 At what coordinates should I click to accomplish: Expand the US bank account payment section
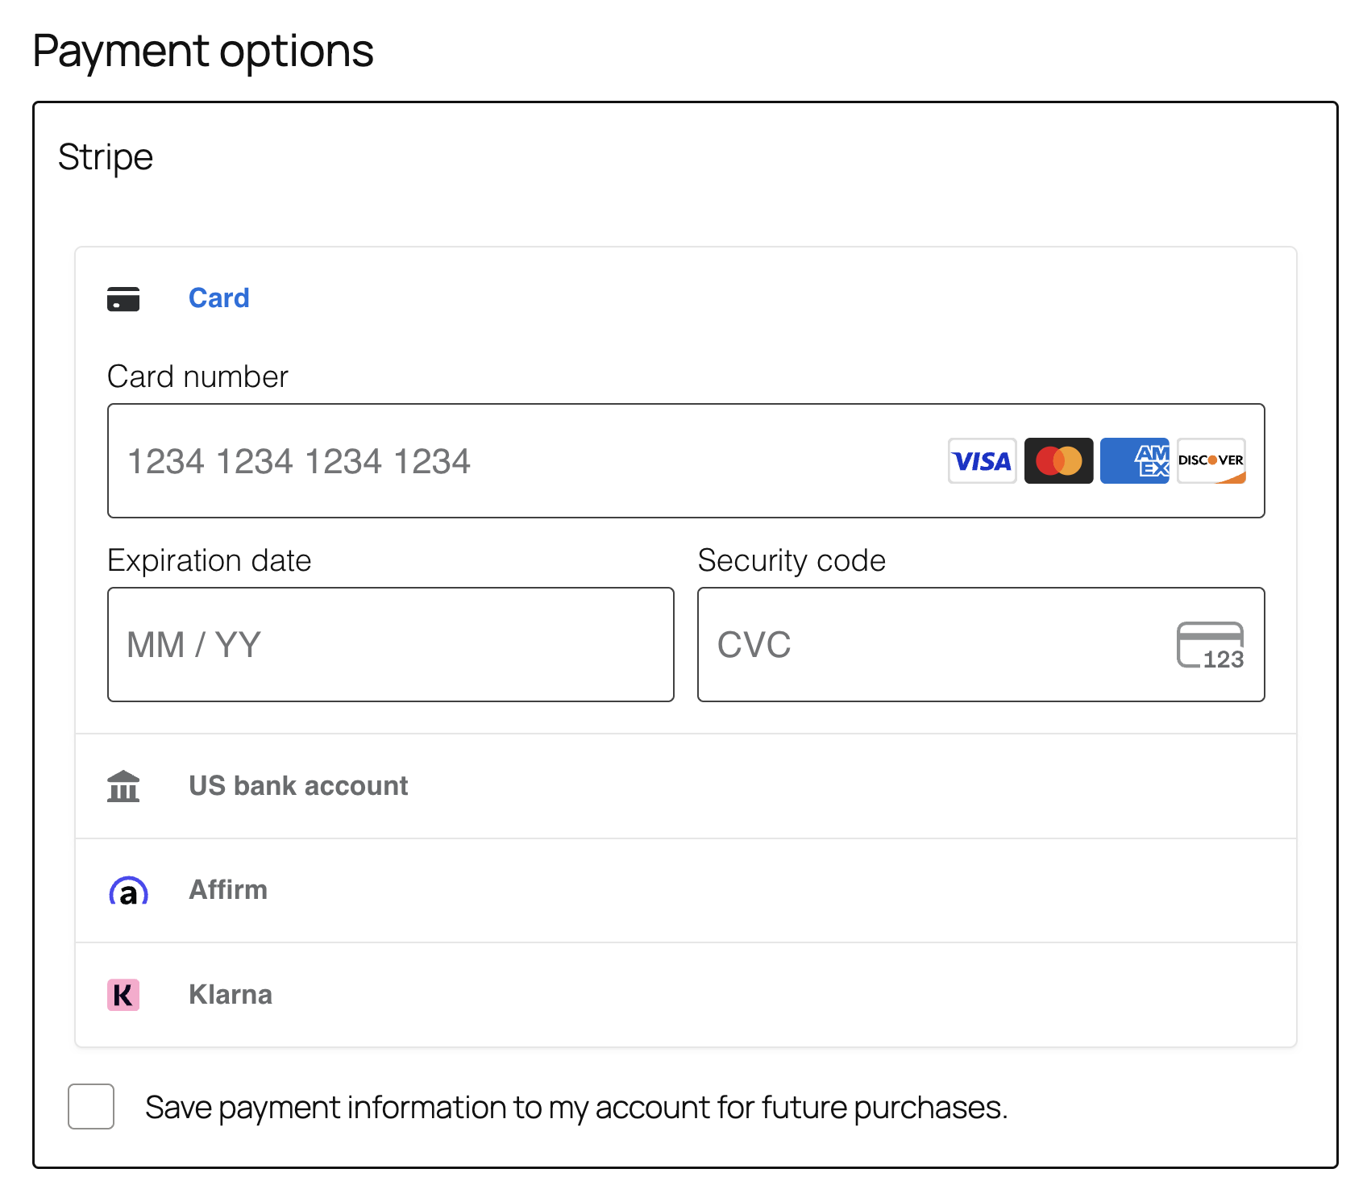click(x=297, y=785)
